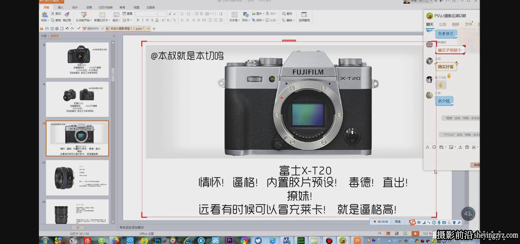Open the font color picker
The width and height of the screenshot is (520, 244).
(157, 20)
